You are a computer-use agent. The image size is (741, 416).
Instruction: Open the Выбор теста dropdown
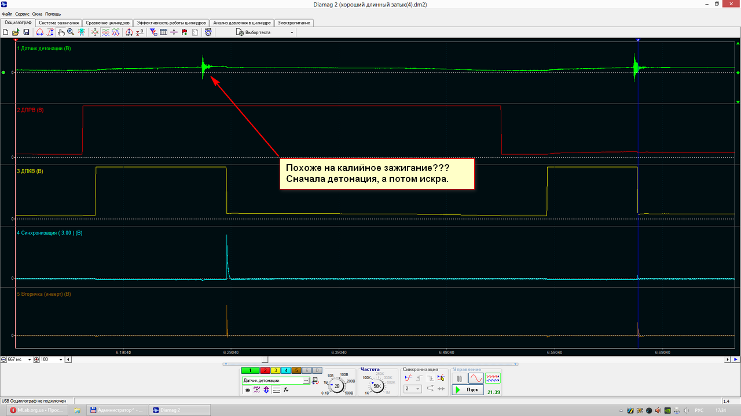(265, 32)
